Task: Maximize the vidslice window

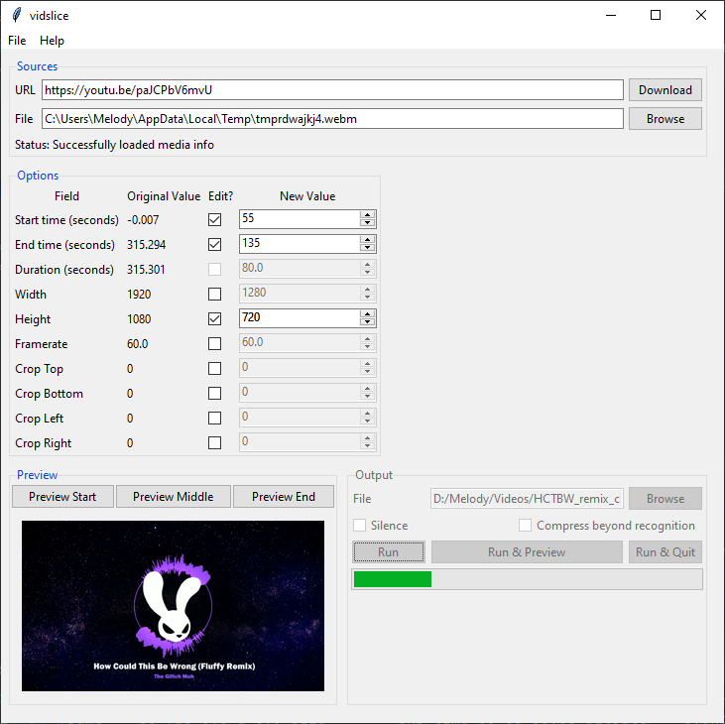Action: [x=656, y=15]
